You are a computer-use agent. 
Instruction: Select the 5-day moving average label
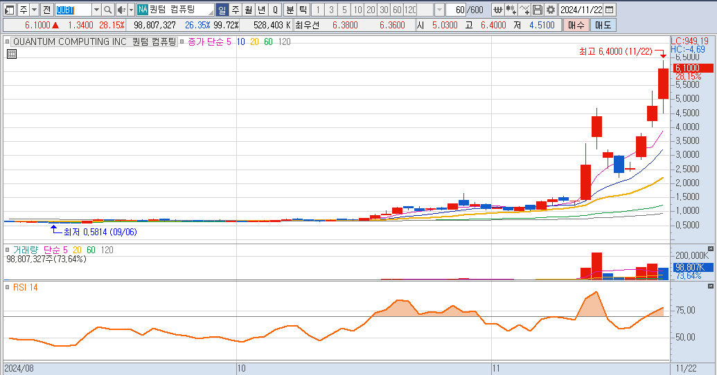[x=229, y=42]
